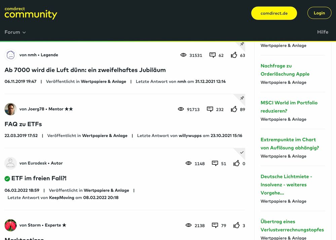The image size is (336, 240).
Task: Expand the Forum dropdown menu
Action: point(15,32)
